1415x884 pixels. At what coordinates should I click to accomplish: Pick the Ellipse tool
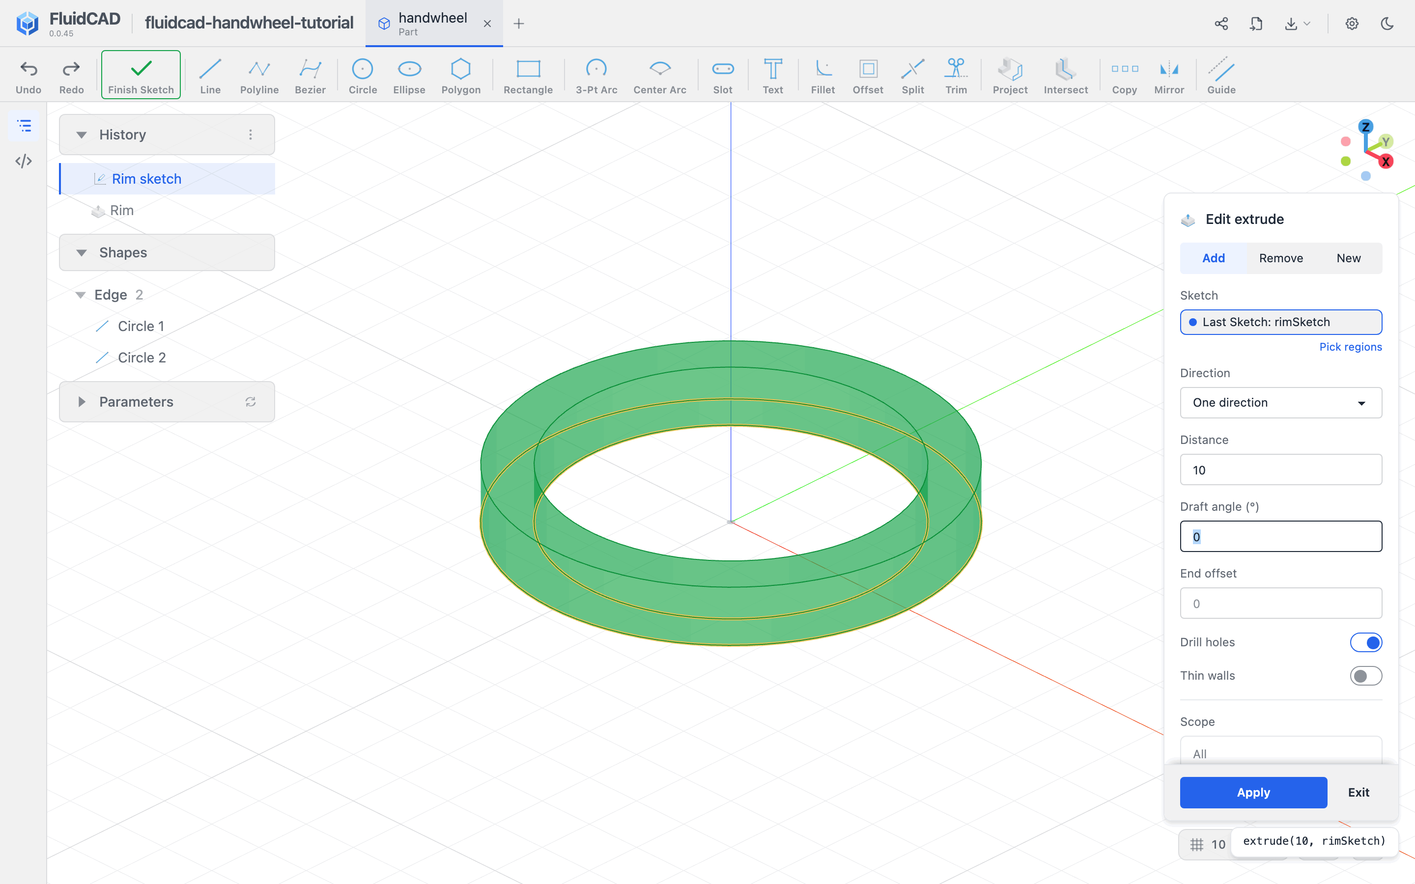(409, 76)
